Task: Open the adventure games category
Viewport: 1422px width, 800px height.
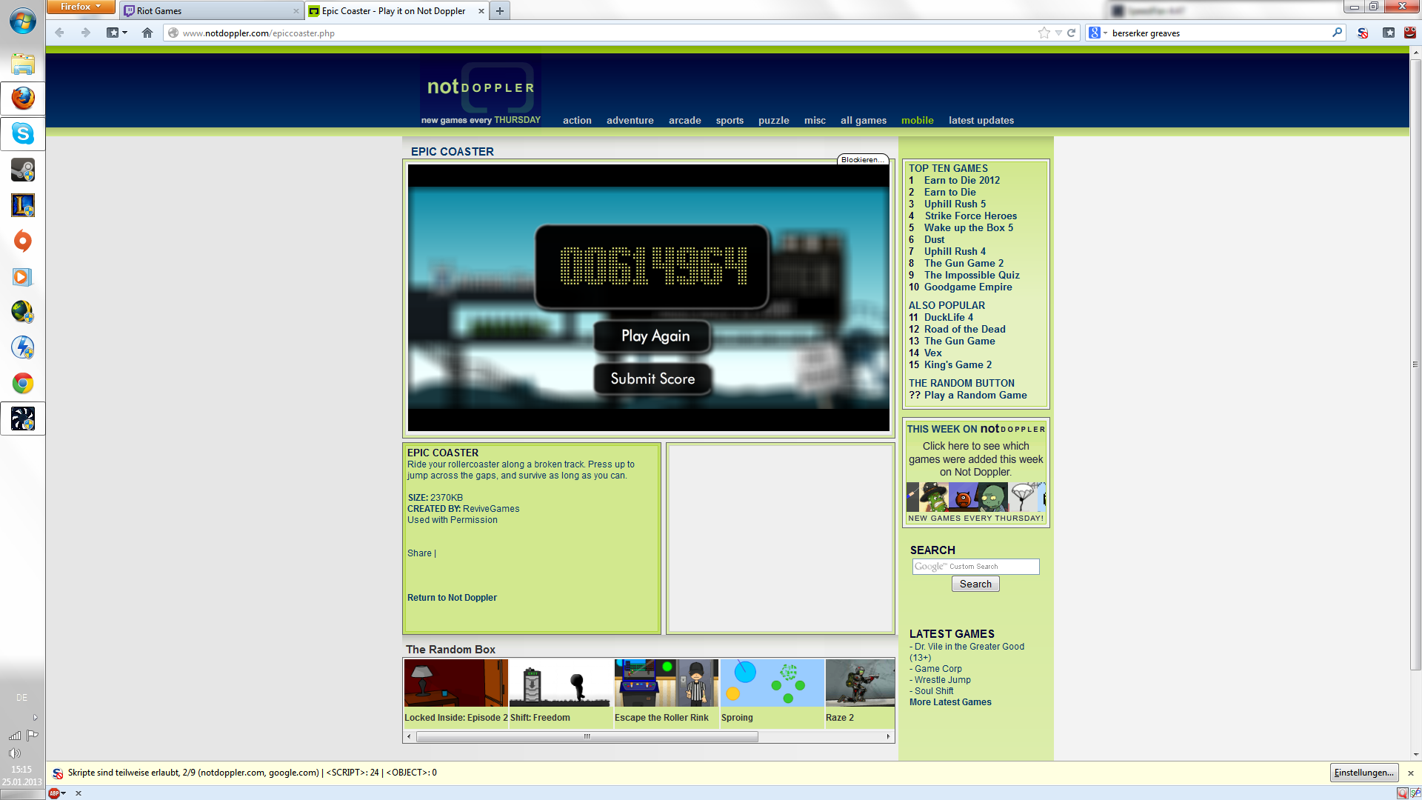Action: pyautogui.click(x=630, y=120)
